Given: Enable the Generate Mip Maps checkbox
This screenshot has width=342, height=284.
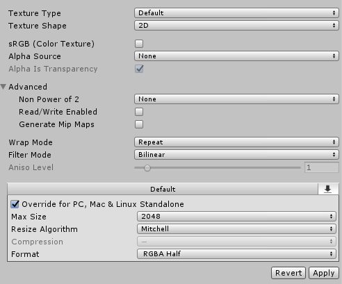Looking at the screenshot, I should pyautogui.click(x=139, y=124).
